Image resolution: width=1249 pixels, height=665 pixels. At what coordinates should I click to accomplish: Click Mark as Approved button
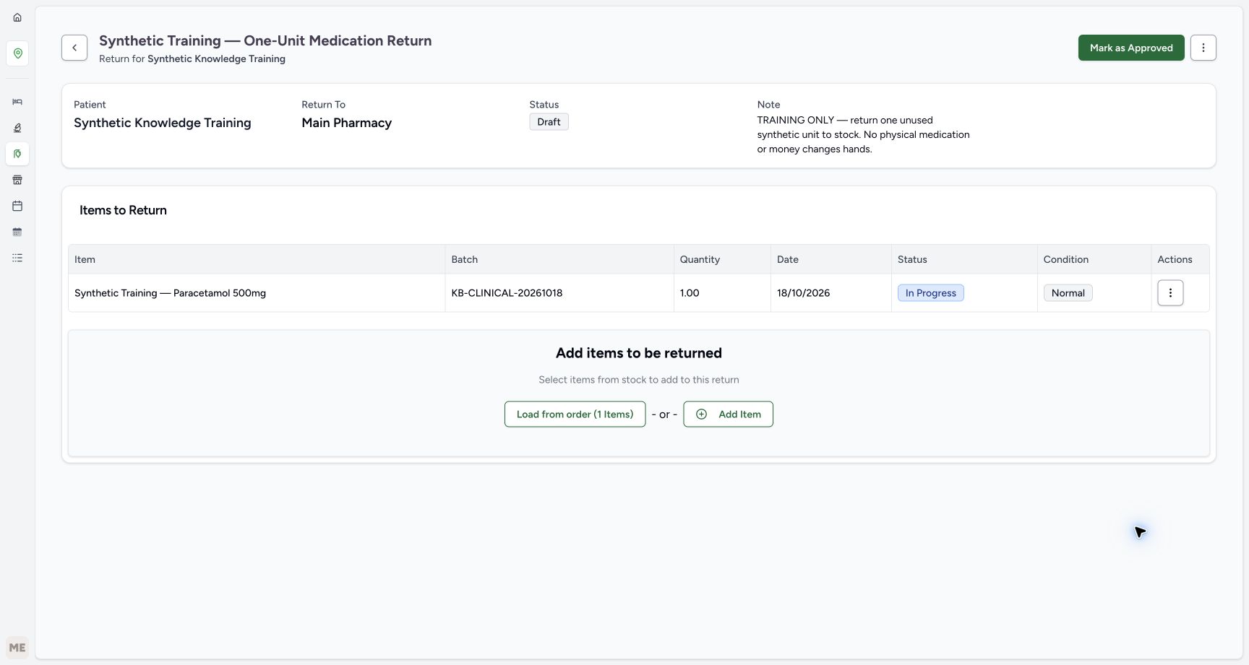point(1131,48)
